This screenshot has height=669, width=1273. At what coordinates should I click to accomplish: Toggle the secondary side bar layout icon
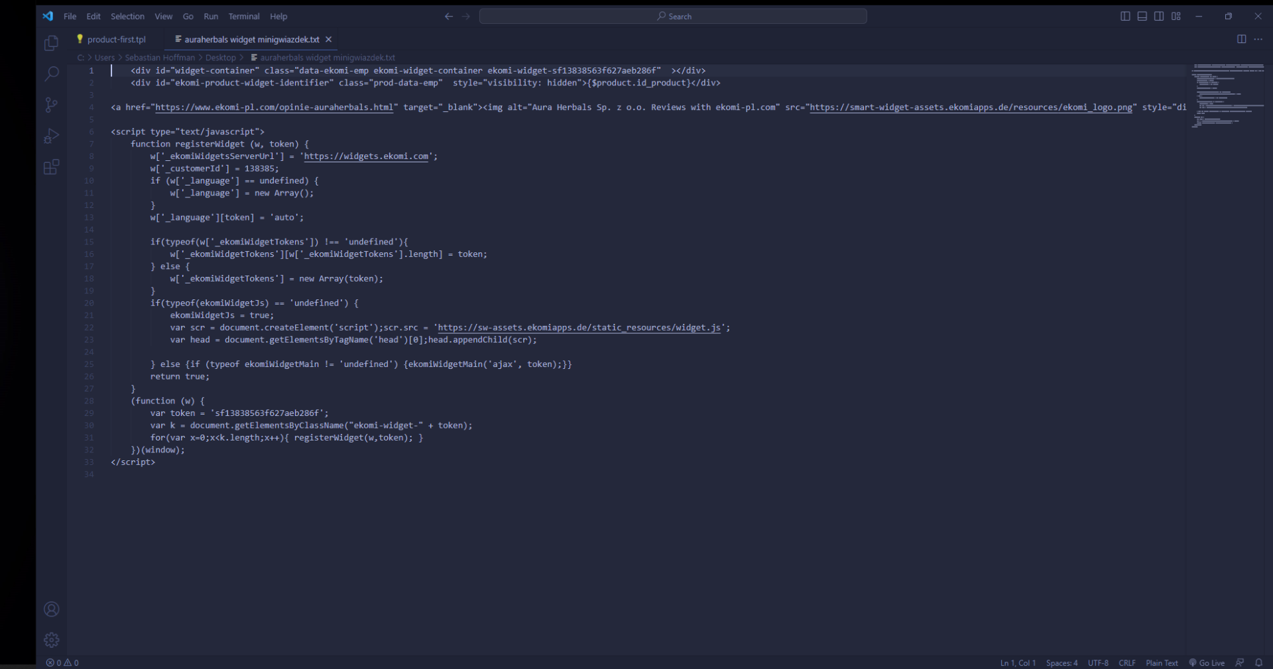click(x=1159, y=16)
